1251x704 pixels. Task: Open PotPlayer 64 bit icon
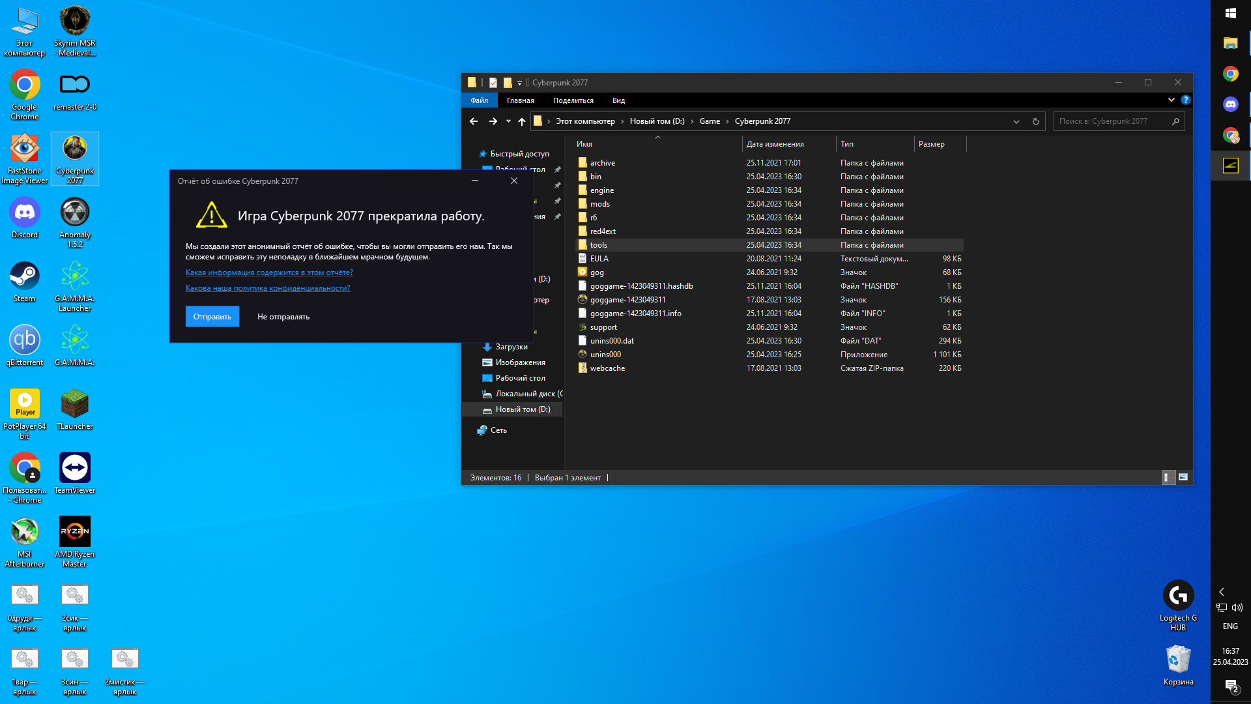(25, 415)
